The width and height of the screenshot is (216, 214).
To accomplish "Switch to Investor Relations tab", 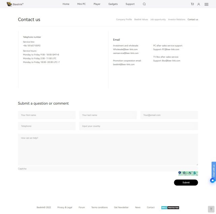I will [177, 20].
